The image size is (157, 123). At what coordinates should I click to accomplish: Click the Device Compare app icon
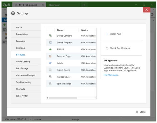50,36
